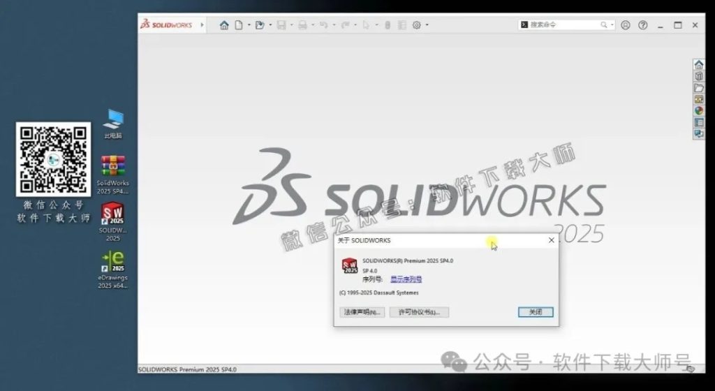Click the magnifier icon in search box
This screenshot has height=391, width=715.
point(604,24)
